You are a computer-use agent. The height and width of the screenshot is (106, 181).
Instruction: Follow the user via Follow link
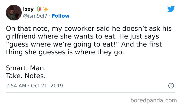61,16
